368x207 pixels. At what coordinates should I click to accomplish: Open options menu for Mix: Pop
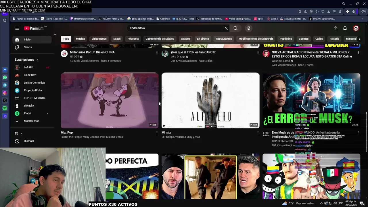coord(157,133)
